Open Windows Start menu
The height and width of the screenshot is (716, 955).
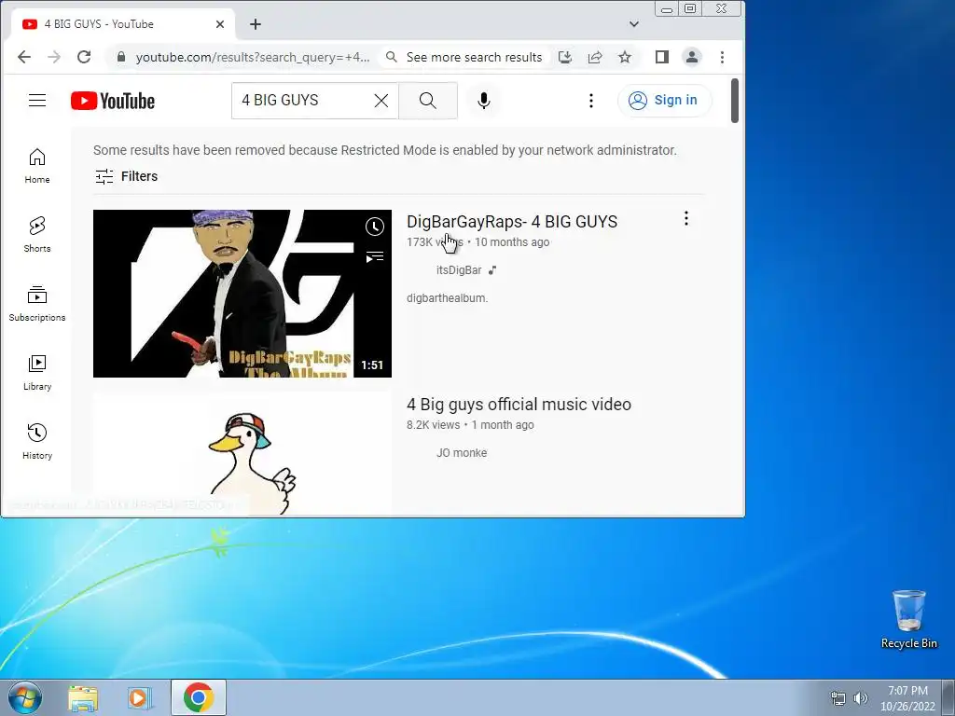(25, 697)
